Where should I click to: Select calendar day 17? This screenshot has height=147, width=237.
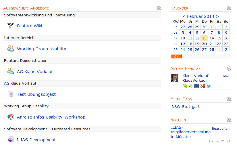tap(183, 44)
